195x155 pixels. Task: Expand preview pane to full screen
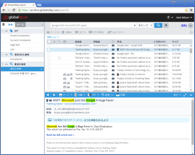[185, 95]
